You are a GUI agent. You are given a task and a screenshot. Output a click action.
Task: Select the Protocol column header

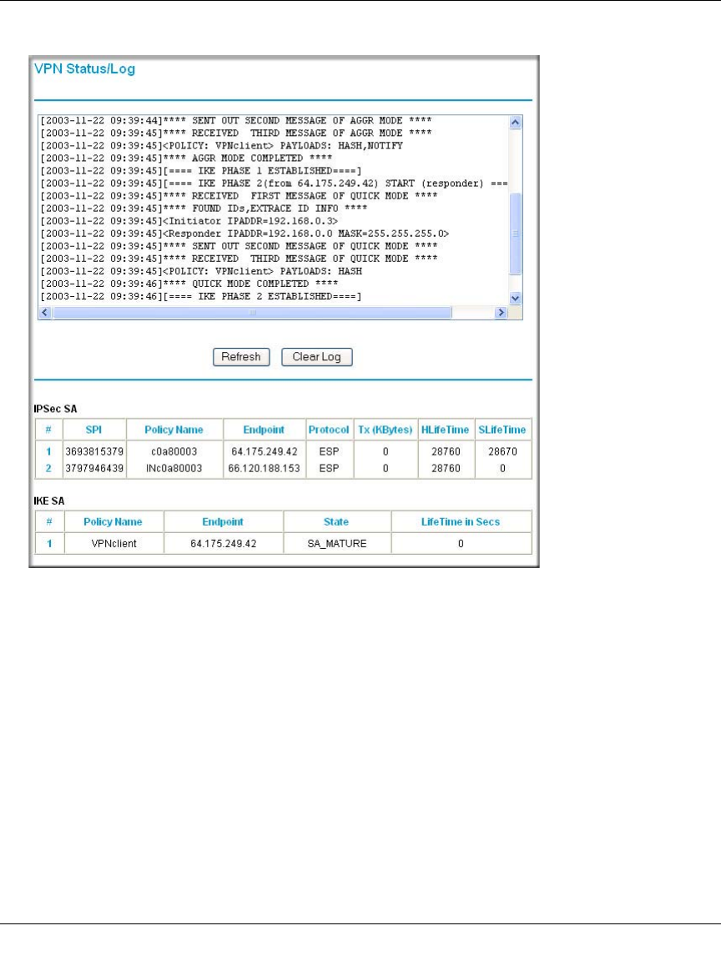[329, 430]
